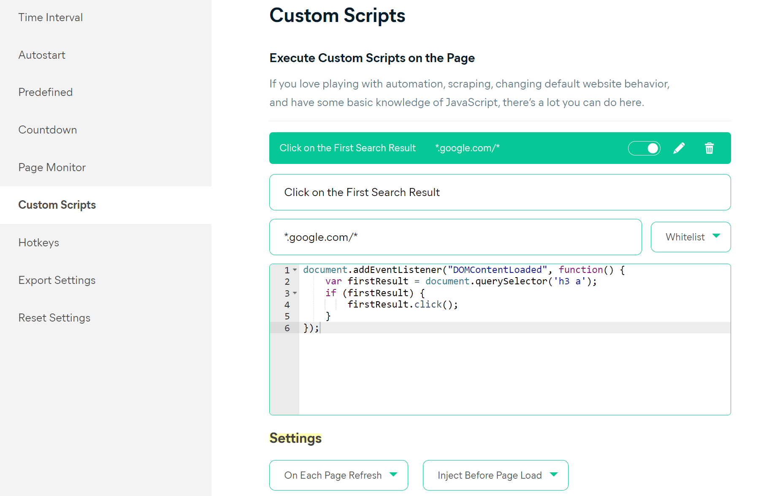Image resolution: width=772 pixels, height=496 pixels.
Task: Switch to Page Monitor
Action: click(52, 167)
